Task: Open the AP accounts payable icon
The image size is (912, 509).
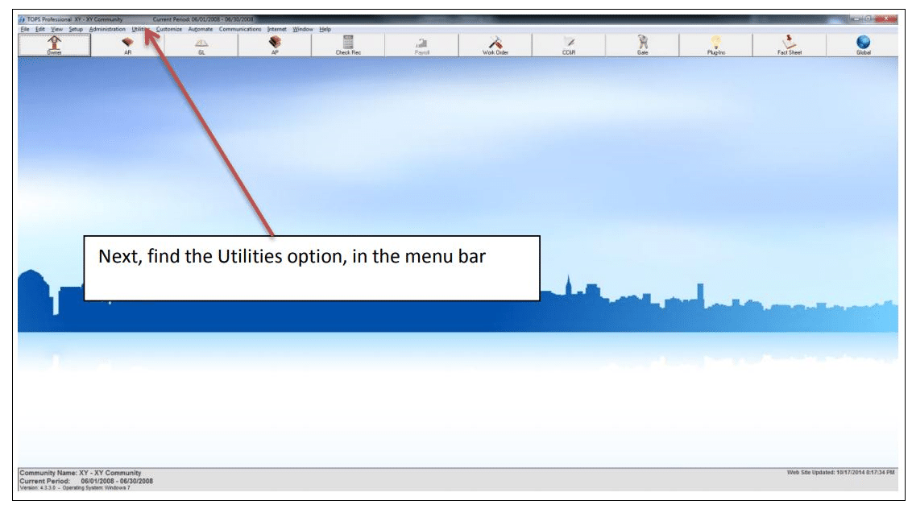Action: [275, 45]
